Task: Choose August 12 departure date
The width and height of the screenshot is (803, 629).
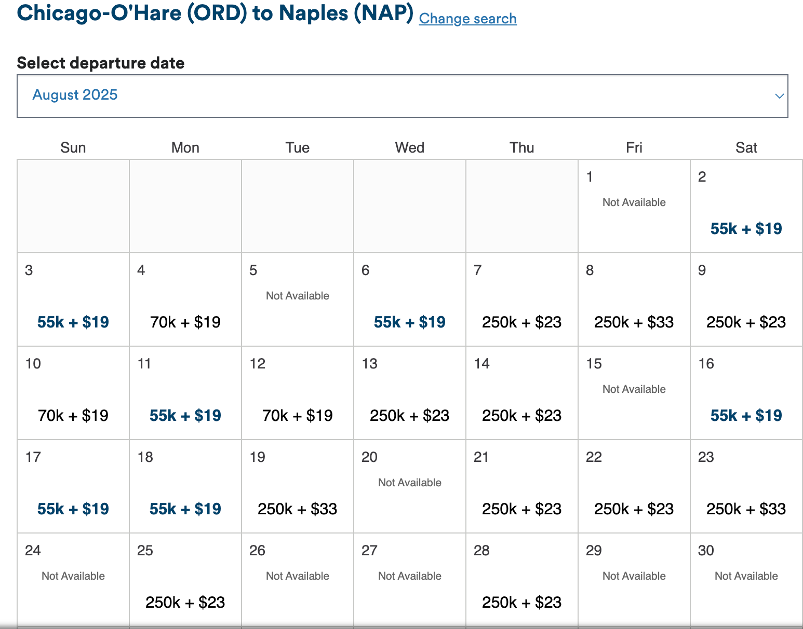Action: (x=298, y=416)
